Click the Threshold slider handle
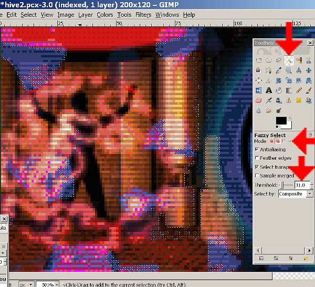 [x=283, y=185]
